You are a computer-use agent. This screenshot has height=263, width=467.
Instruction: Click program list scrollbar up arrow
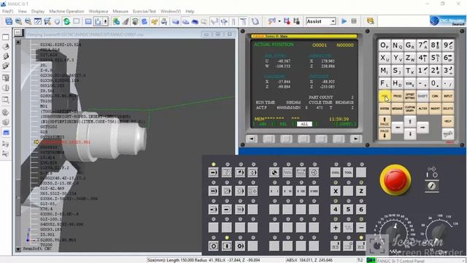pyautogui.click(x=18, y=42)
